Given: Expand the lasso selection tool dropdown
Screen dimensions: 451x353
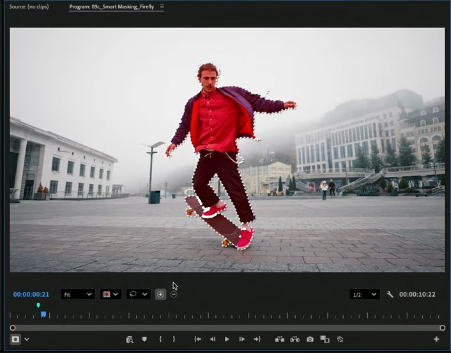Looking at the screenshot, I should tap(138, 294).
